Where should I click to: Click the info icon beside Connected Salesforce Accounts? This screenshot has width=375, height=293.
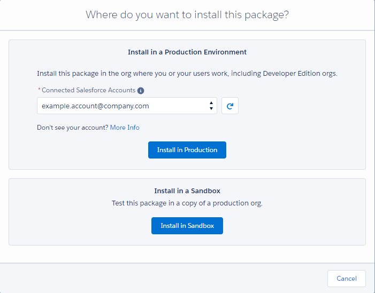(x=141, y=91)
